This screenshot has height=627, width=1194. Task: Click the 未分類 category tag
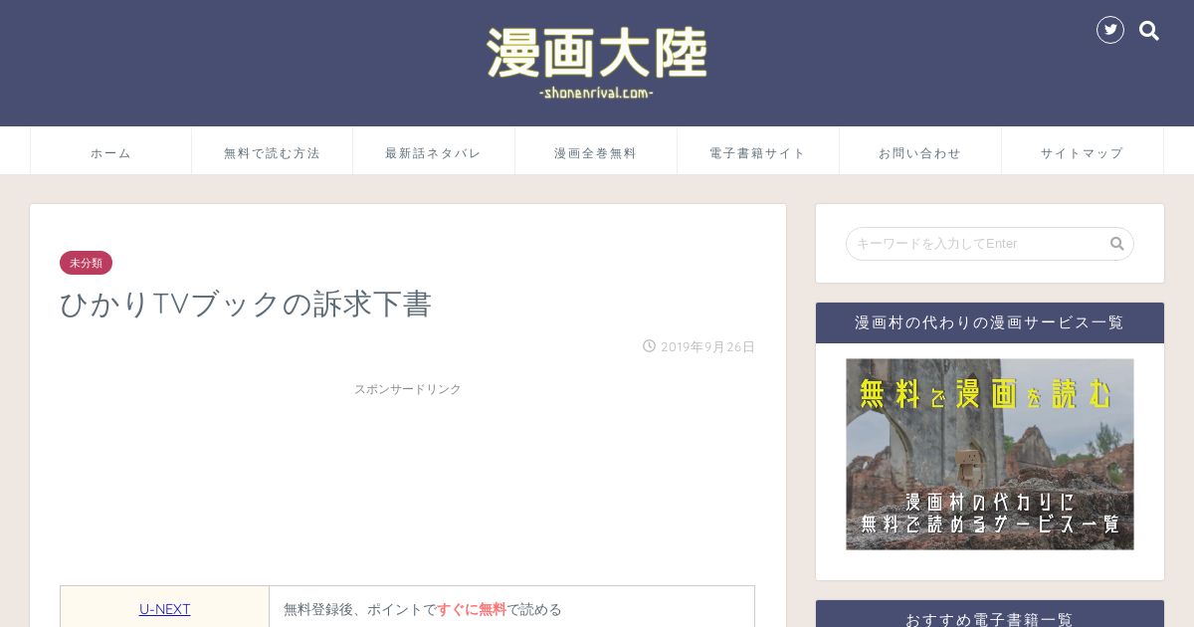pyautogui.click(x=86, y=263)
